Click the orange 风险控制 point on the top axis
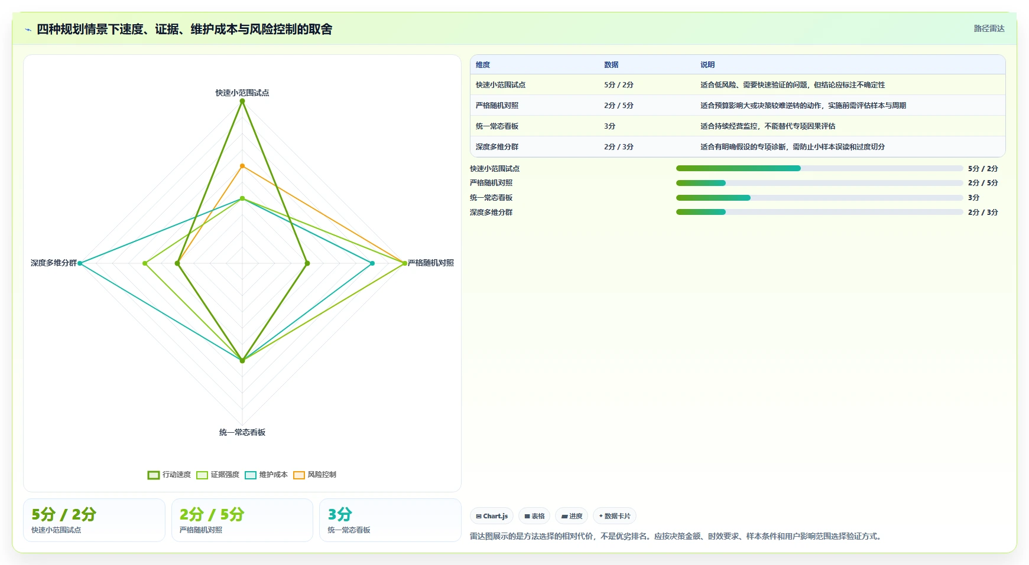Image resolution: width=1029 pixels, height=565 pixels. click(x=242, y=166)
